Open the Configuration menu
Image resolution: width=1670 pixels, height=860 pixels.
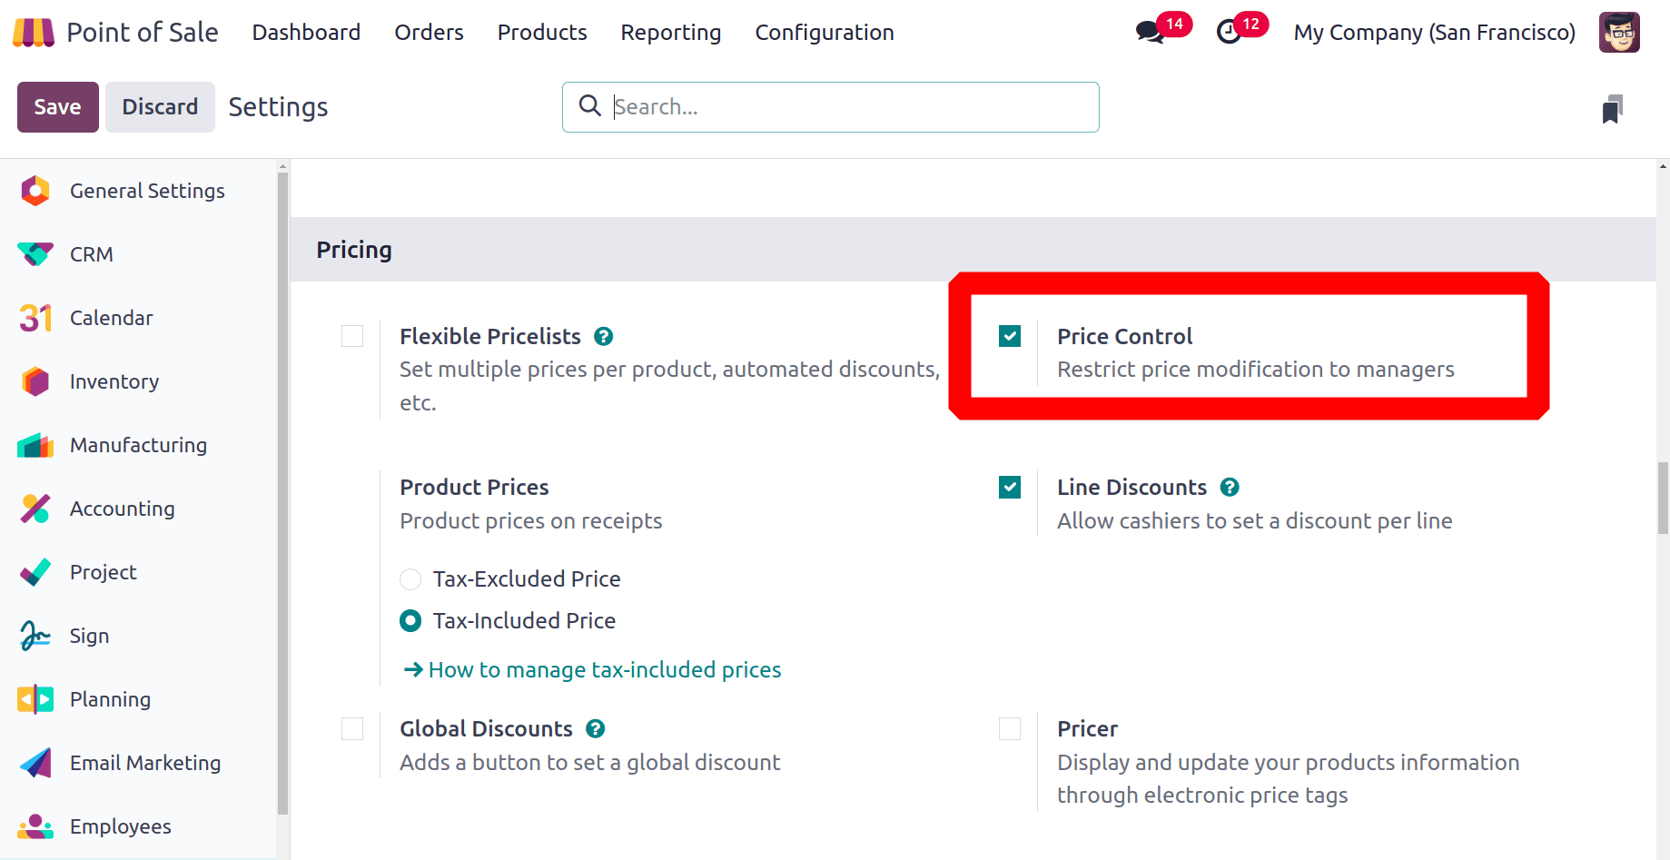pos(824,33)
